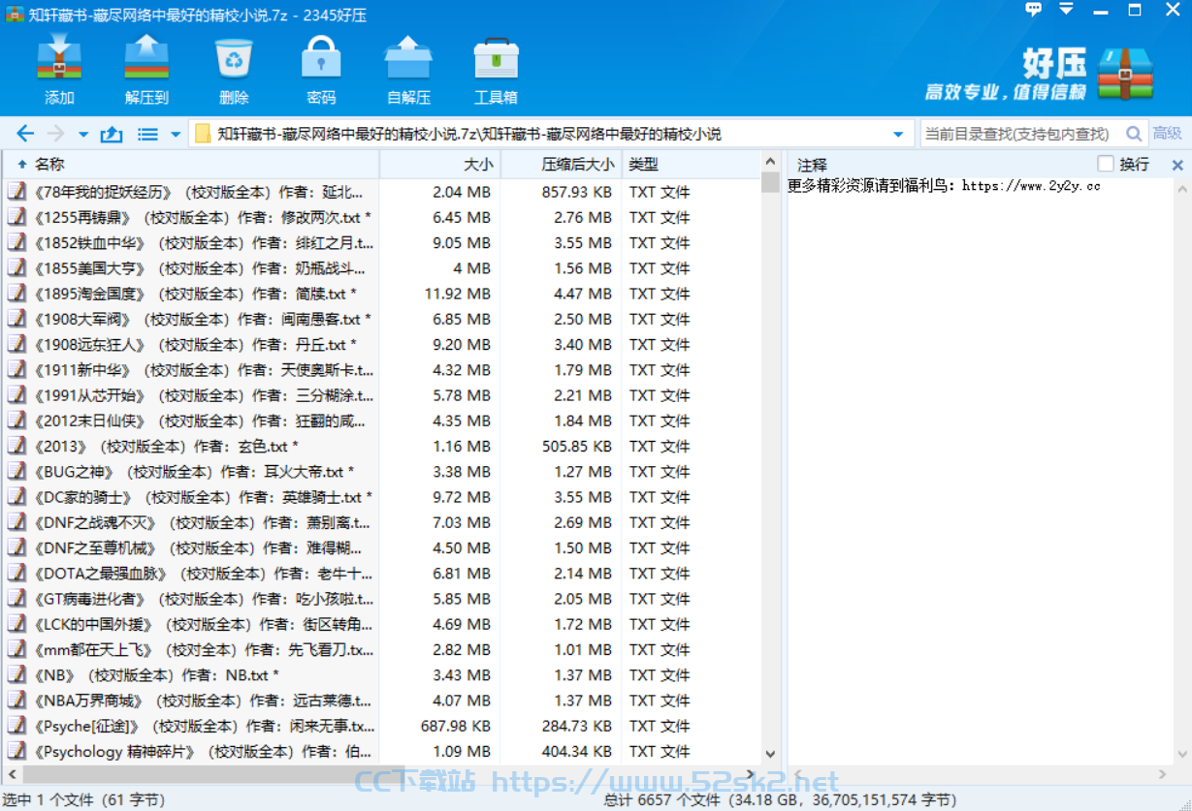Image resolution: width=1192 pixels, height=811 pixels.
Task: Expand the address path dropdown
Action: click(x=899, y=134)
